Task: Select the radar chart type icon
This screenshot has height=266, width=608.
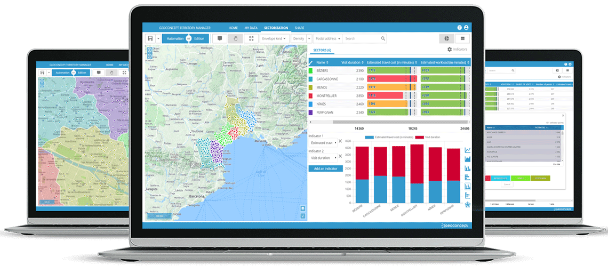Action: tap(468, 205)
